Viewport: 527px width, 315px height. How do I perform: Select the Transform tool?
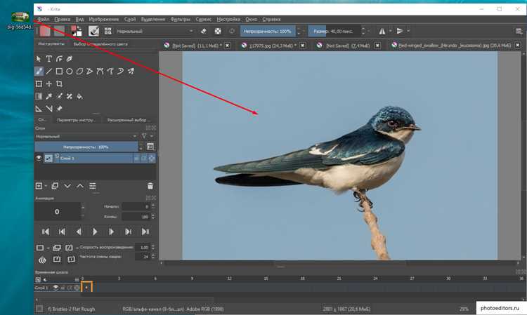click(x=39, y=84)
